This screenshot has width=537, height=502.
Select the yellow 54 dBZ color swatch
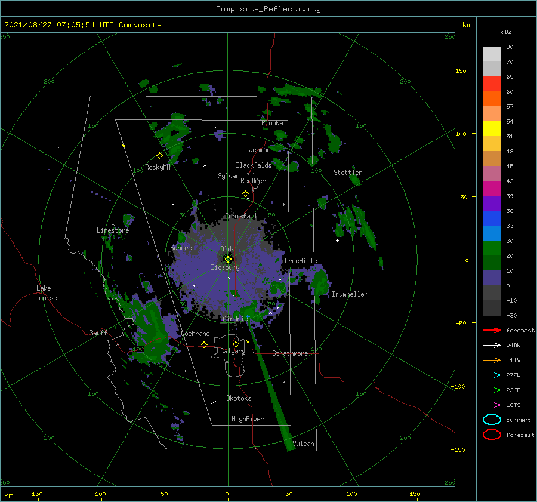(492, 128)
